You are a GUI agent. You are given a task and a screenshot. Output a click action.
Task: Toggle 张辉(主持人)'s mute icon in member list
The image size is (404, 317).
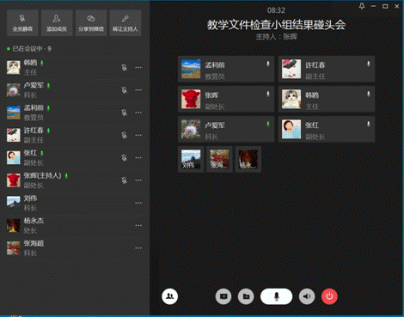pos(124,180)
